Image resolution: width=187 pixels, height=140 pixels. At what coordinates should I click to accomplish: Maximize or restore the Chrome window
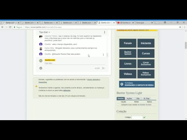point(178,23)
